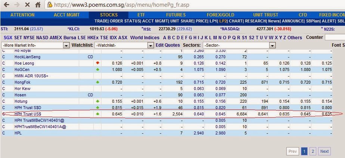
Task: Go to page 2 in pagination
Action: (x=313, y=151)
